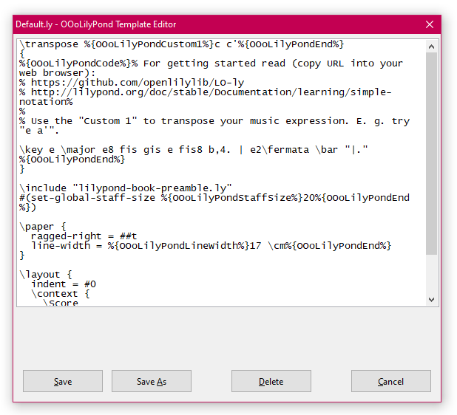Click the lilypond.org documentation URL line
Image resolution: width=457 pixels, height=415 pixels.
click(205, 92)
